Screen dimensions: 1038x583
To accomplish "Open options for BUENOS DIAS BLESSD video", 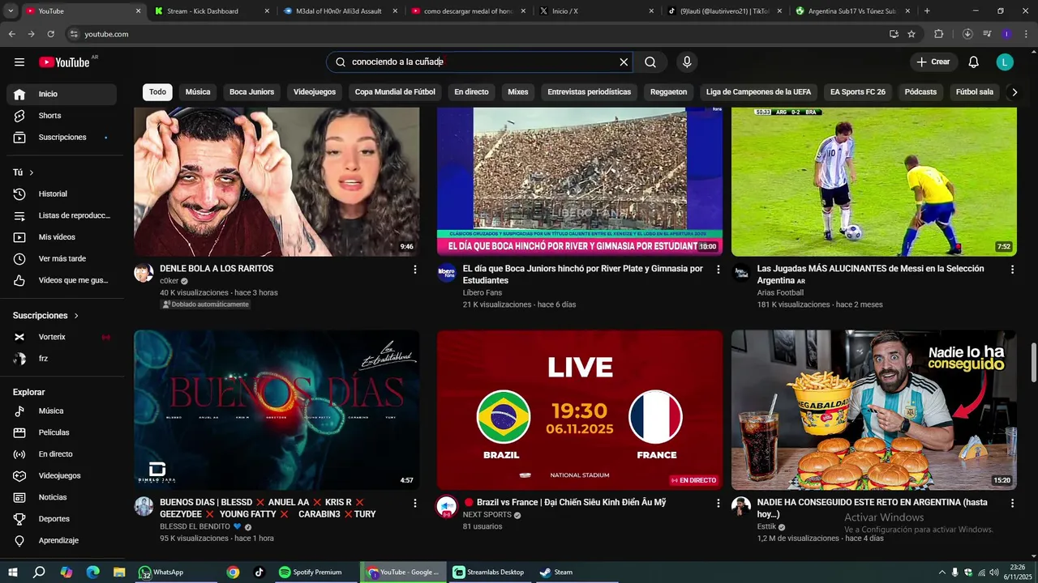I will (x=414, y=504).
